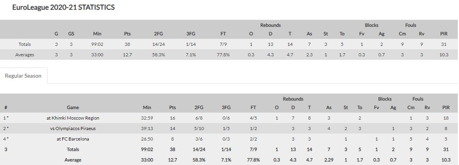
Task: Open the at Khimki Moscow Region game
Action: coord(73,118)
